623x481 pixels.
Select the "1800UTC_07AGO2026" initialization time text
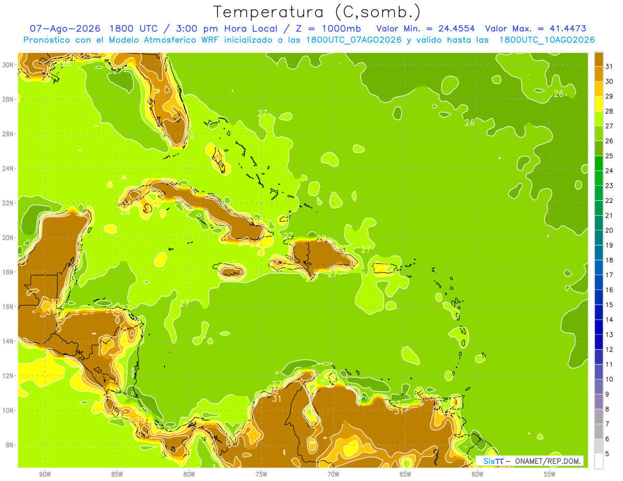coord(354,40)
